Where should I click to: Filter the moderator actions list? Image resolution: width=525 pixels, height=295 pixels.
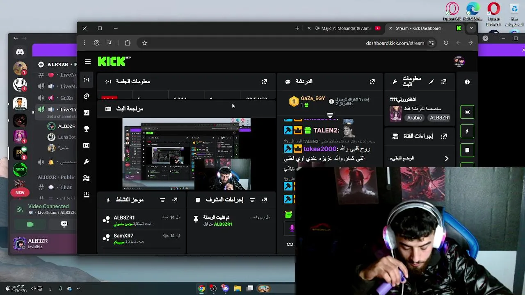pyautogui.click(x=252, y=200)
